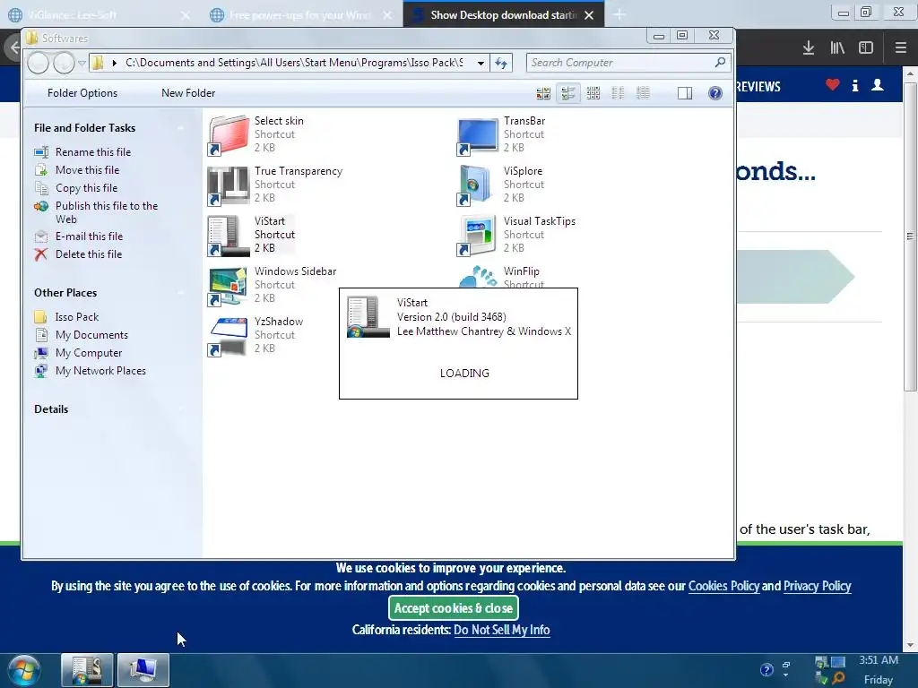Close the Show Desktop download tab
The width and height of the screenshot is (918, 688).
589,15
